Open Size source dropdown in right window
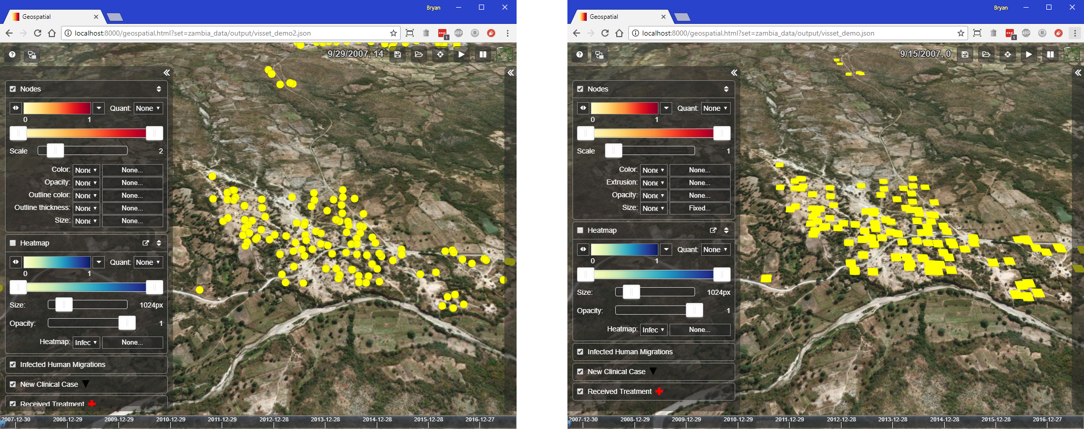Viewport: 1084px width, 429px height. [653, 208]
